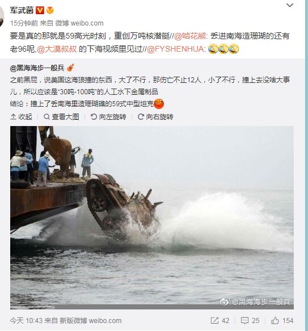The width and height of the screenshot is (308, 331).
Task: Click the orange V verified badge
Action: tap(40, 10)
